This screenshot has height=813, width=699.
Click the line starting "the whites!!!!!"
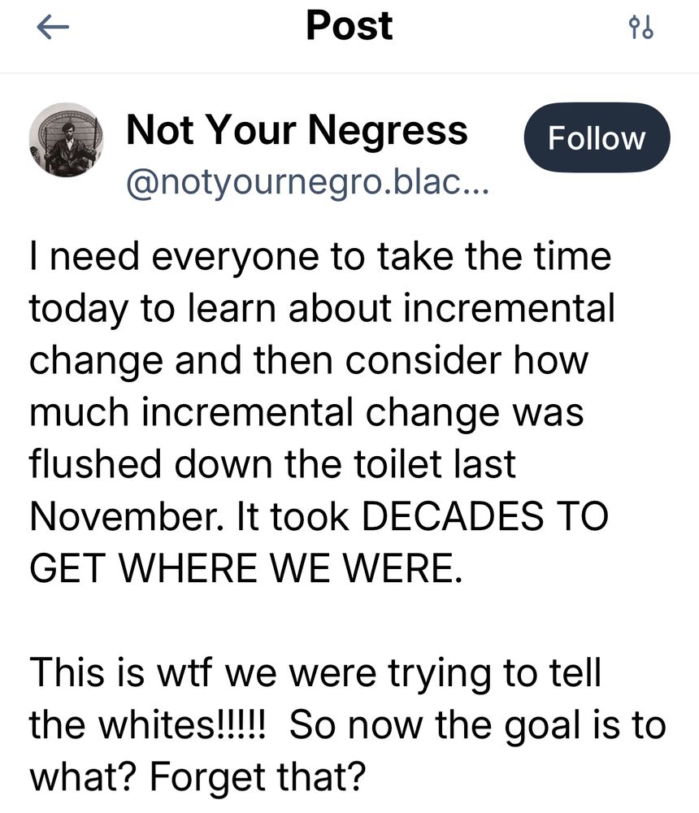[x=347, y=724]
